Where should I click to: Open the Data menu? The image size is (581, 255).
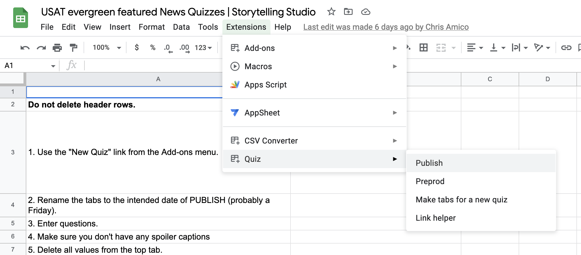(x=181, y=27)
